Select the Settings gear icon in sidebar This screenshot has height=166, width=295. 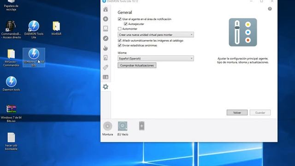(x=106, y=87)
